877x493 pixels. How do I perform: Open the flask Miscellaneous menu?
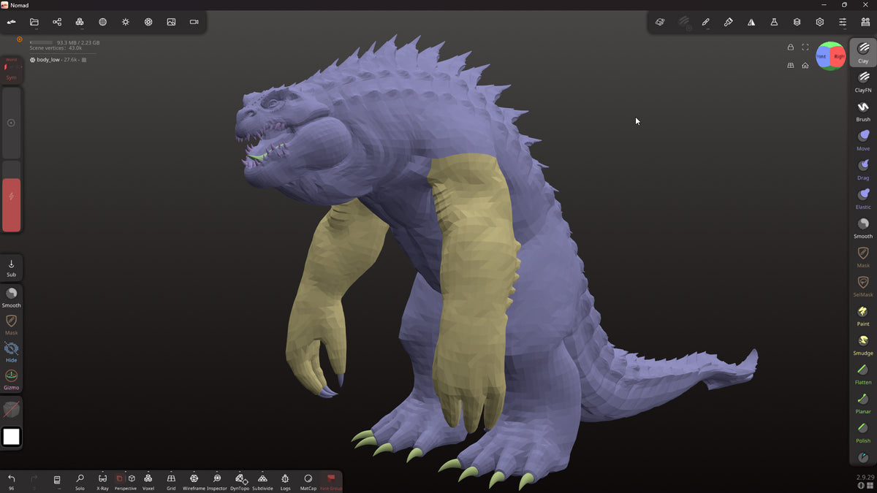point(774,22)
